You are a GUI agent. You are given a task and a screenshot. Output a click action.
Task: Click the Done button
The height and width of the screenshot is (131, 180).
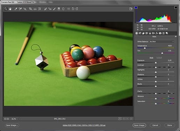click(170, 125)
